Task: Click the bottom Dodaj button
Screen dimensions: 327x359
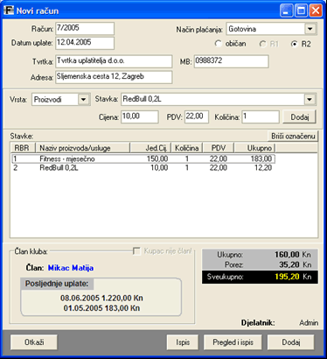Action: tap(291, 342)
